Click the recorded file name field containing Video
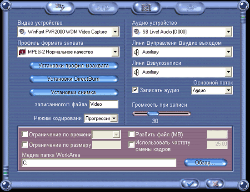The image size is (250, 192). (x=104, y=104)
